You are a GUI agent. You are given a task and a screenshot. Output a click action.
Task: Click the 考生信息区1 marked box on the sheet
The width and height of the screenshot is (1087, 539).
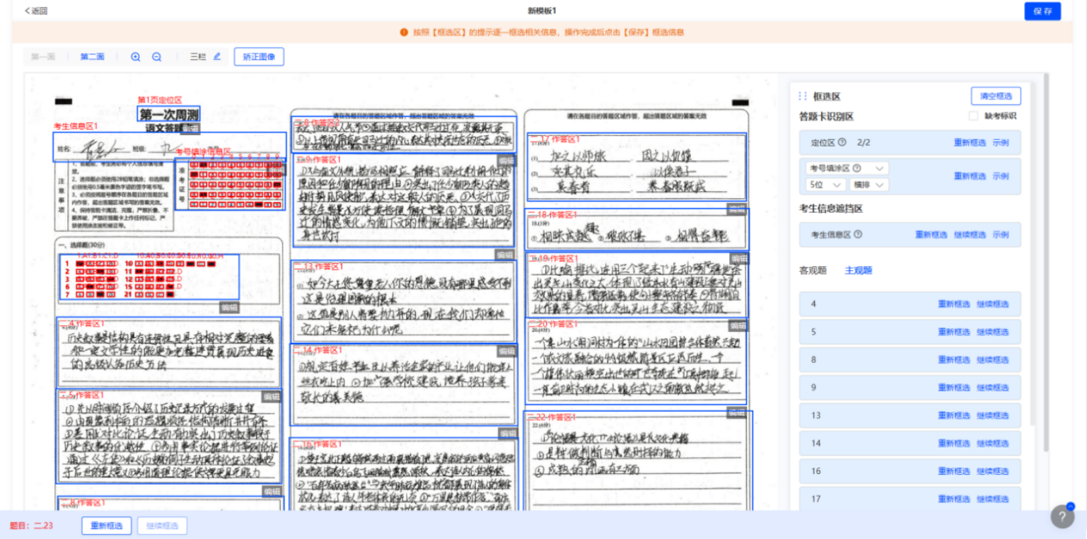tap(170, 147)
